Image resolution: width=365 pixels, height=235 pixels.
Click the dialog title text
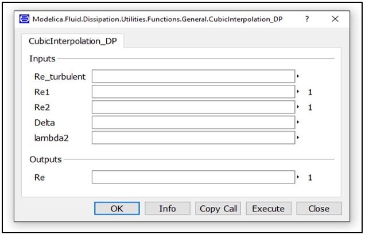(x=157, y=19)
